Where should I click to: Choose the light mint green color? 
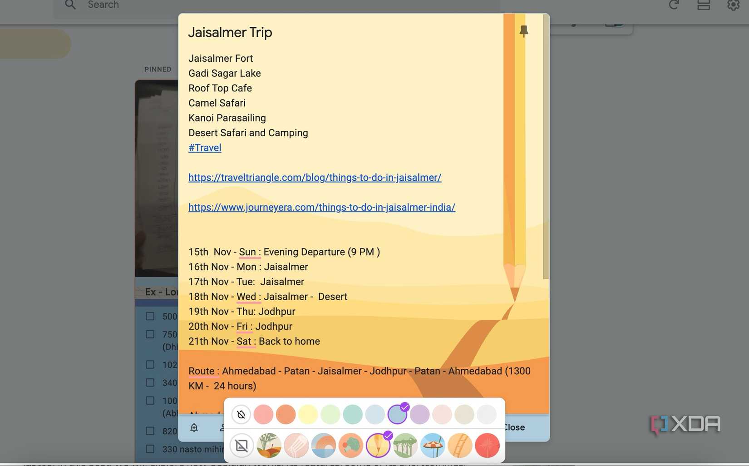tap(330, 414)
